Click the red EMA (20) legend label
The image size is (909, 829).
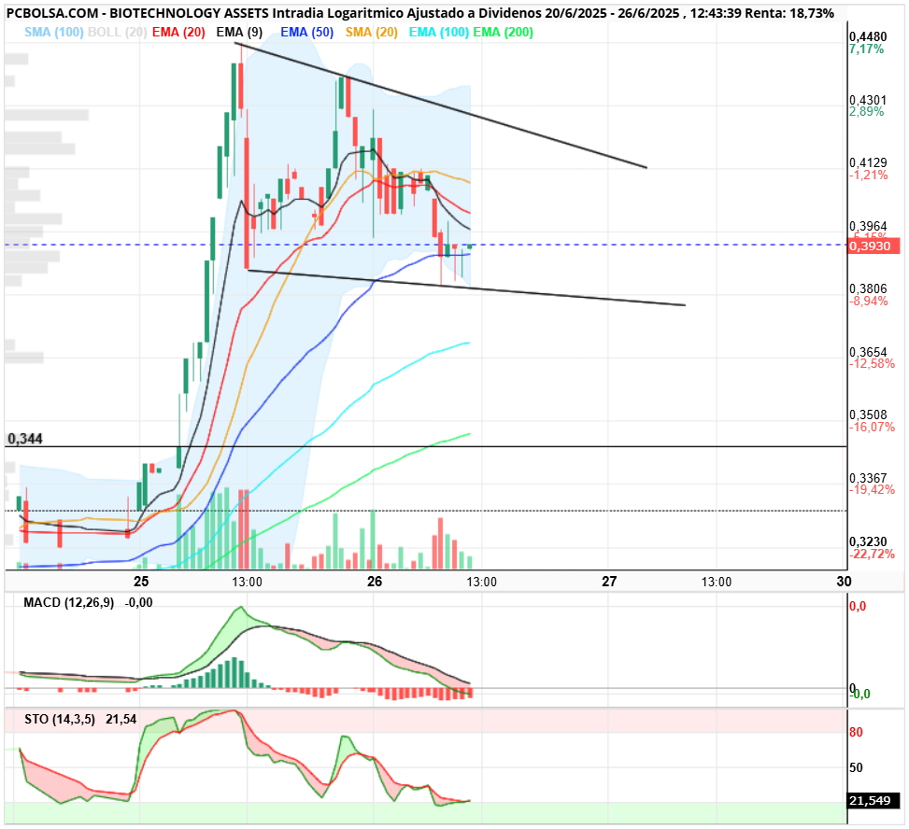pyautogui.click(x=178, y=33)
